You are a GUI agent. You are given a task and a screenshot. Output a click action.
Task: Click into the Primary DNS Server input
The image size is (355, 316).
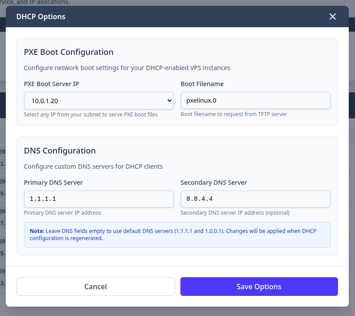98,199
